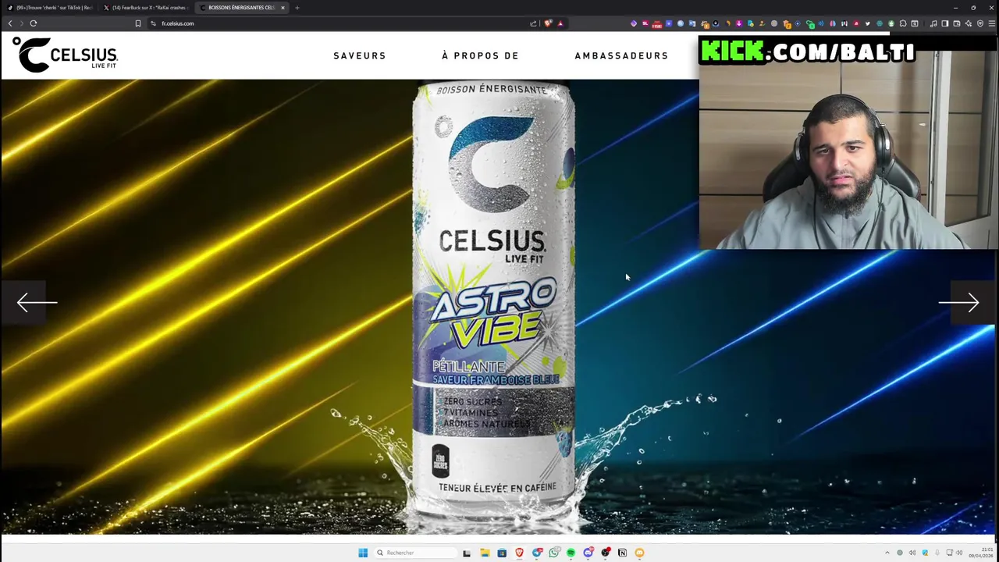
Task: Open Microsoft Store taskbar icon
Action: 502,553
